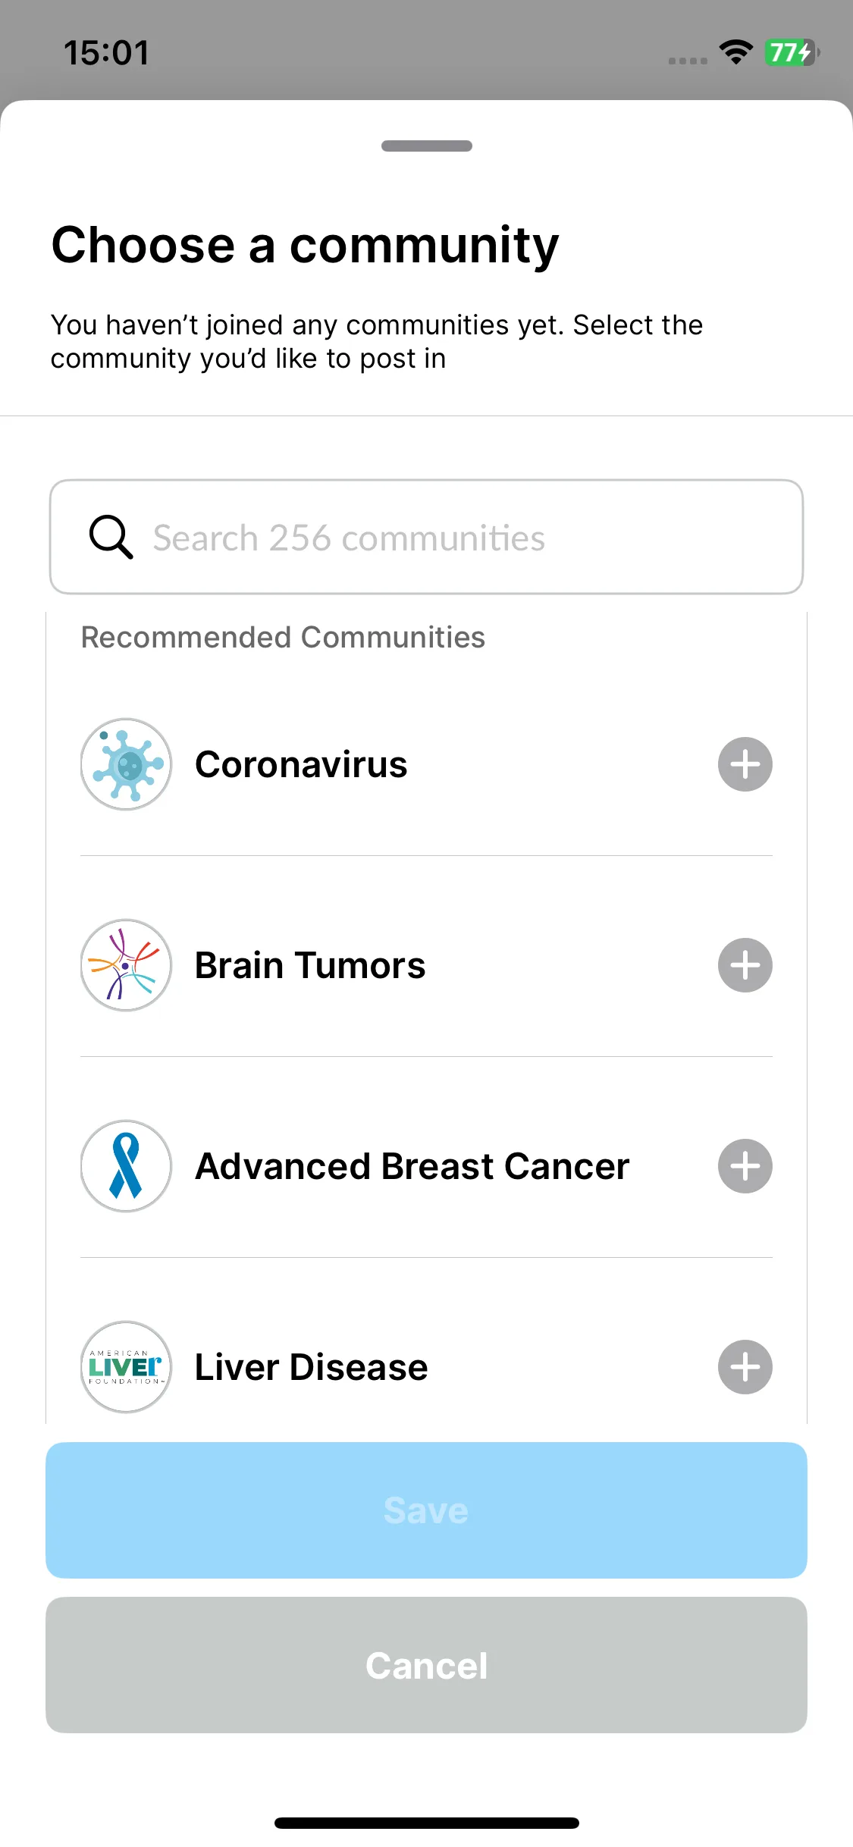This screenshot has width=853, height=1847.
Task: Select the Liver Disease community name
Action: pyautogui.click(x=312, y=1367)
